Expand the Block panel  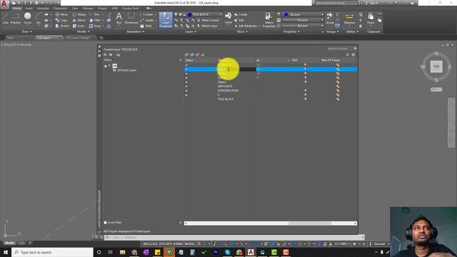click(242, 31)
